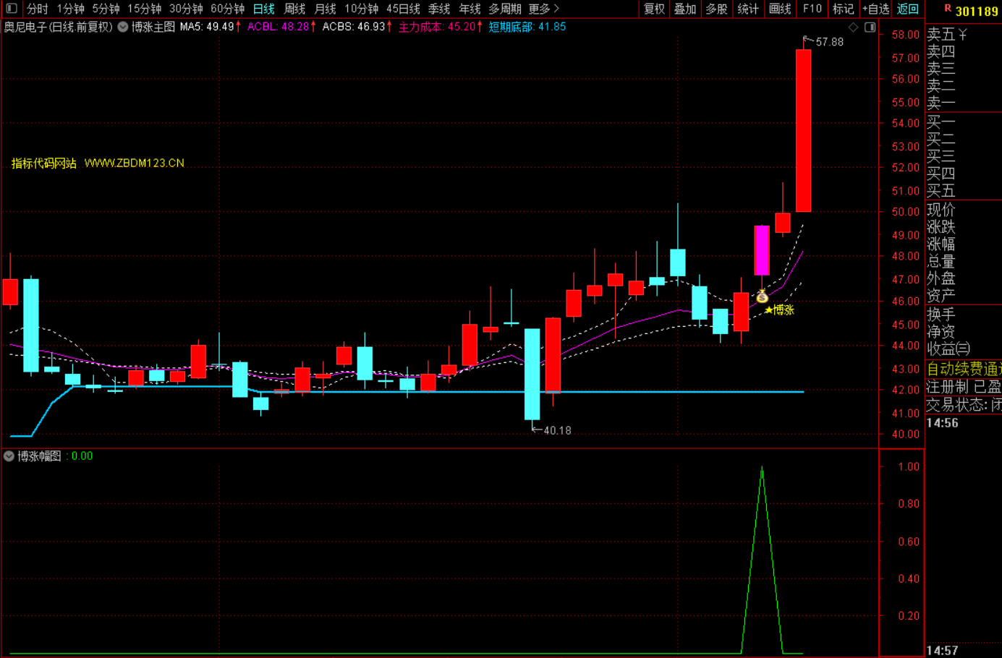Click the money bag signal icon on chart
The height and width of the screenshot is (658, 1002).
(x=762, y=296)
